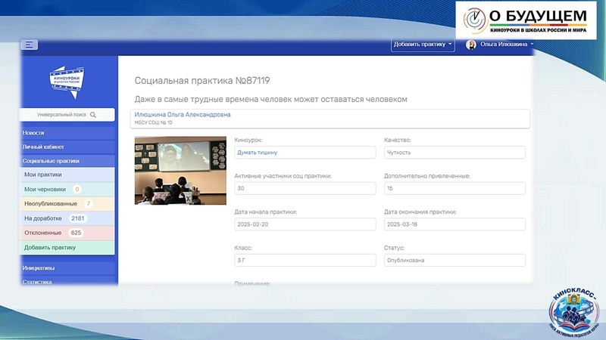
Task: Collapse the Социальные практики section
Action: (x=67, y=161)
